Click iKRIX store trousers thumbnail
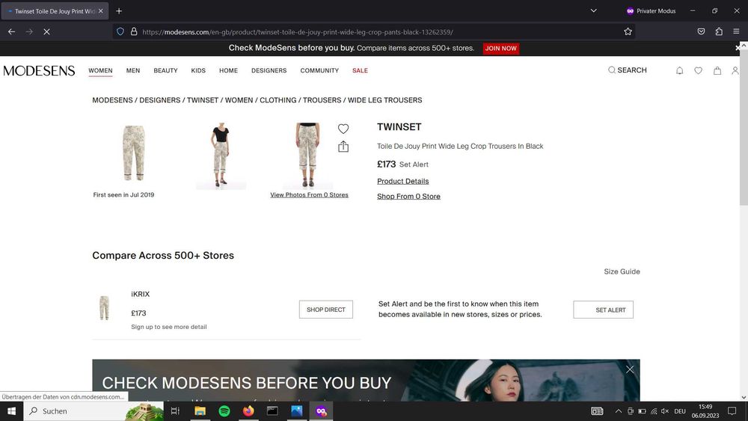 (x=104, y=307)
